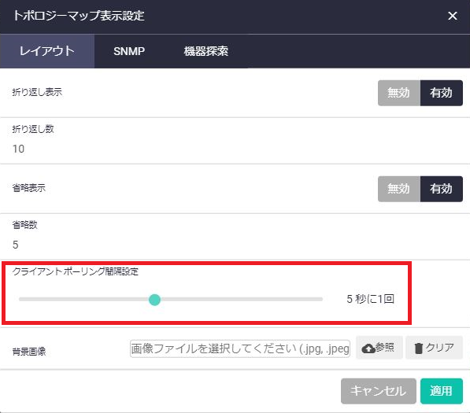The width and height of the screenshot is (470, 413).
Task: Click the 参照 browse button
Action: click(379, 348)
